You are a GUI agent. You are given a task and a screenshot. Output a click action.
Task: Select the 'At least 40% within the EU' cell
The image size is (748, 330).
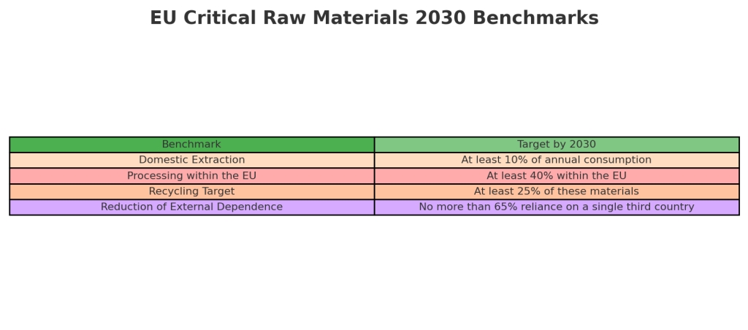point(557,176)
